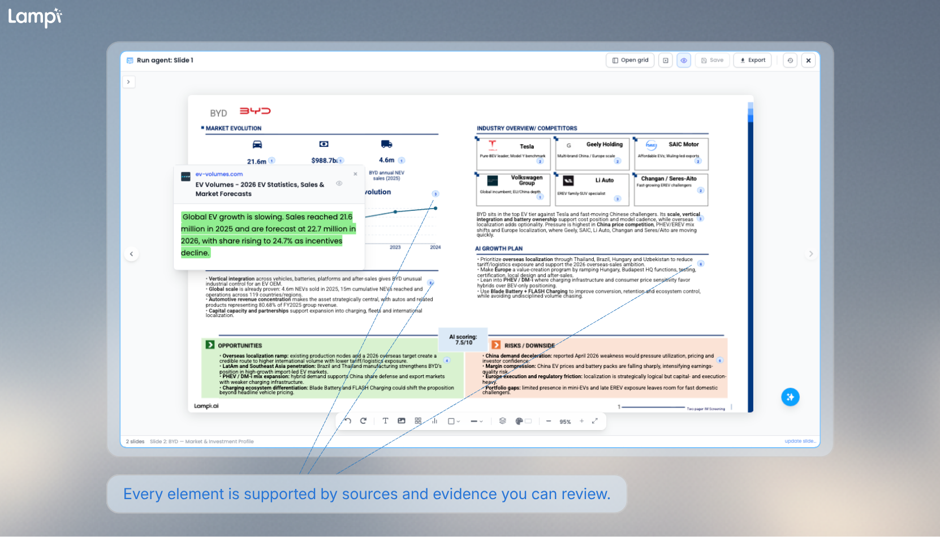Click the Save button
Screen dimensions: 940x537
click(712, 60)
